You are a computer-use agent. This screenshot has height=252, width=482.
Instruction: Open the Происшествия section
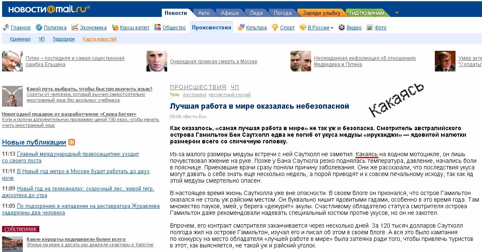pos(211,27)
